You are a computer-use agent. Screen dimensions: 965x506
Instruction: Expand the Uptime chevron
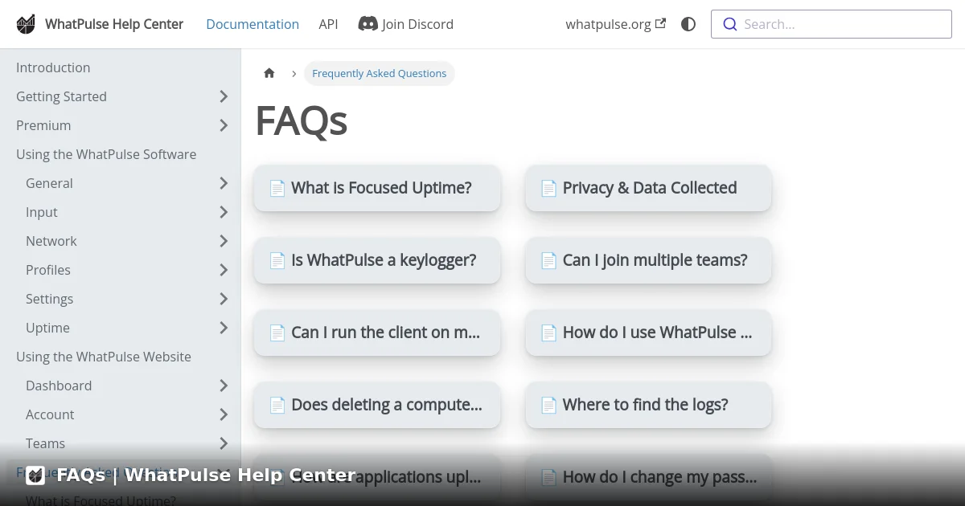[224, 328]
